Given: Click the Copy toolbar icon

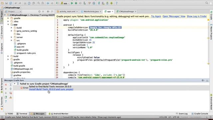Looking at the screenshot, I should point(29,3).
